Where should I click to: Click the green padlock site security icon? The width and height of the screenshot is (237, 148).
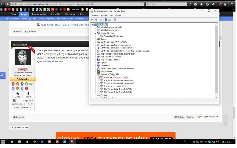click(x=16, y=4)
